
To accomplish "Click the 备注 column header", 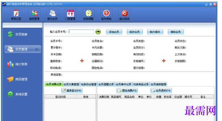I will pyautogui.click(x=203, y=97).
